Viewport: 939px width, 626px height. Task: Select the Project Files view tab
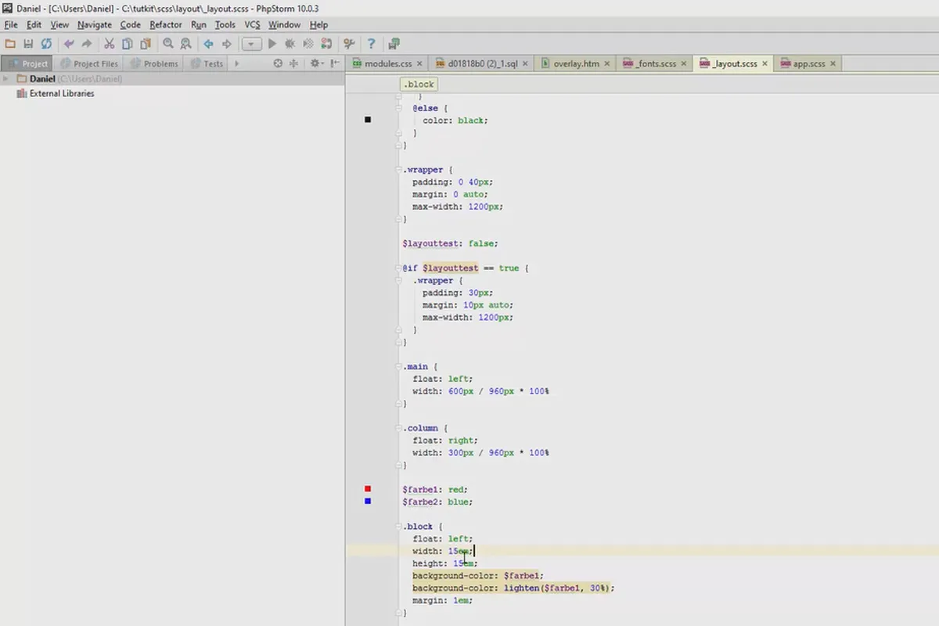[x=95, y=63]
